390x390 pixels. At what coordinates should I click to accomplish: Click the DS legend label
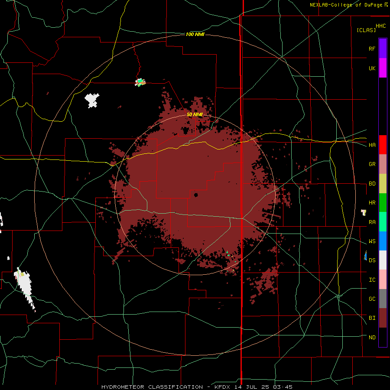(372, 260)
